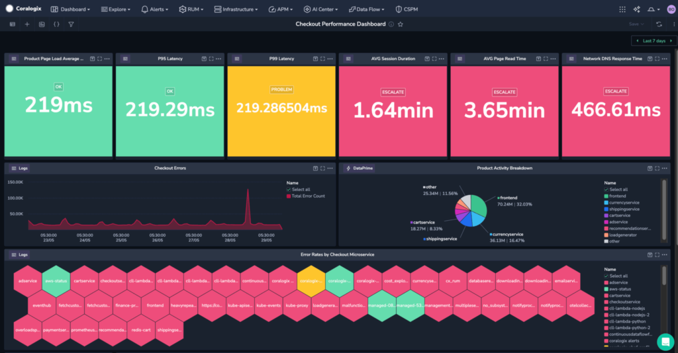The width and height of the screenshot is (678, 353).
Task: Open the RUM dropdown menu
Action: [191, 9]
